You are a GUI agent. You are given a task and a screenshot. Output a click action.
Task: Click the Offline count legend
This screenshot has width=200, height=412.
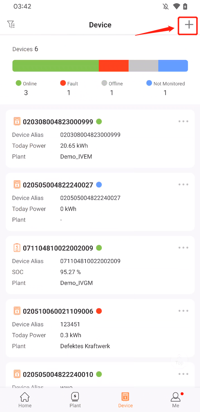click(112, 88)
